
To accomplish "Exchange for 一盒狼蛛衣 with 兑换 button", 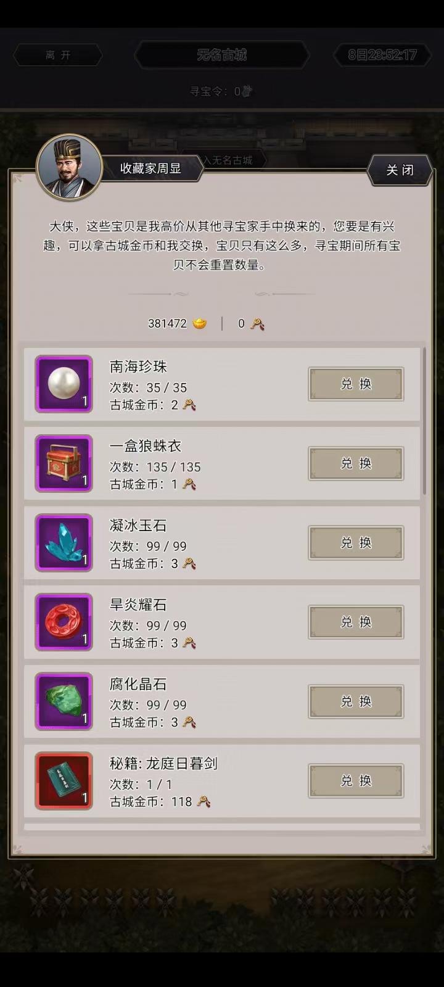I will tap(356, 463).
